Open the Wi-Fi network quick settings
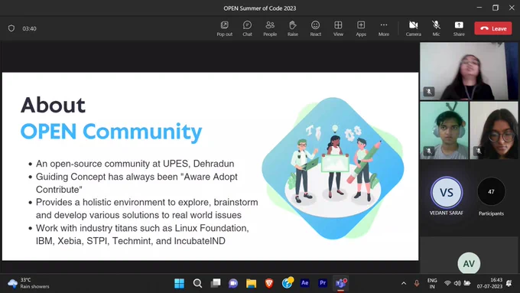Image resolution: width=520 pixels, height=293 pixels. 447,283
